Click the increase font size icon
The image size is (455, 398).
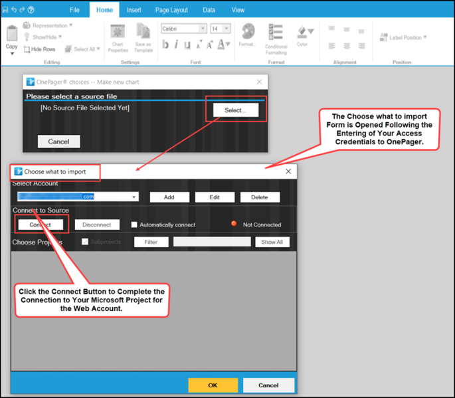click(210, 45)
